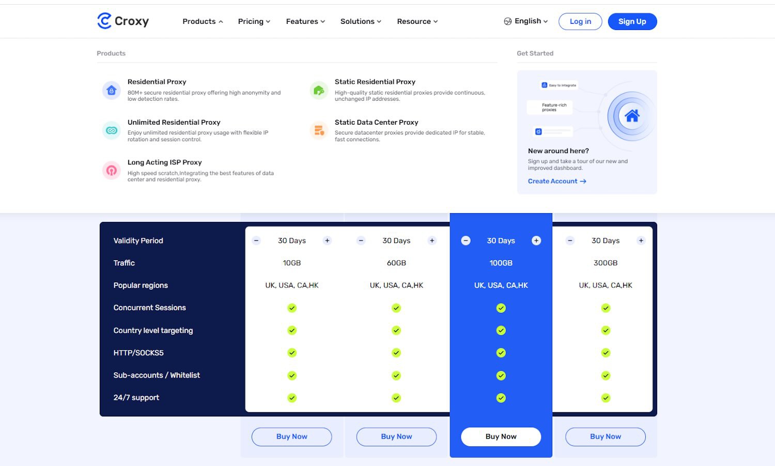Click the 10GB Country level targeting checkmark
This screenshot has height=466, width=775.
pyautogui.click(x=292, y=330)
